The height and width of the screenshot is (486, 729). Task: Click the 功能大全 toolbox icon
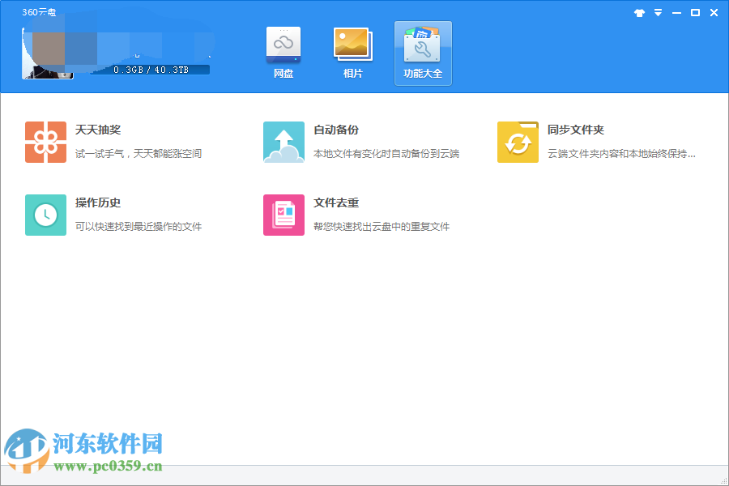[x=422, y=45]
